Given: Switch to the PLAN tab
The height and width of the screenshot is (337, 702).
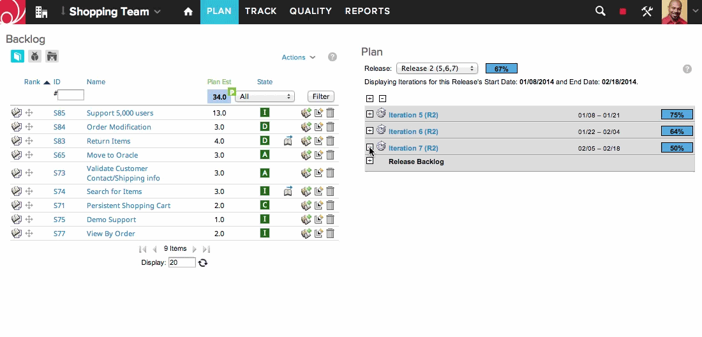Looking at the screenshot, I should tap(220, 11).
